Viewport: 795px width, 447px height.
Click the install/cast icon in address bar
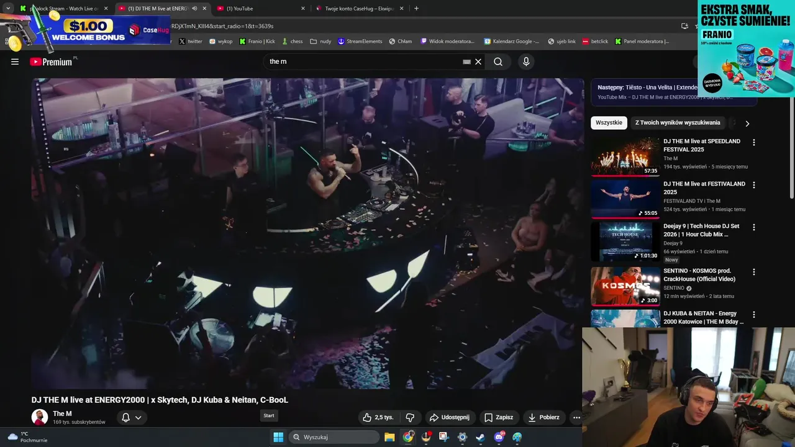[684, 26]
